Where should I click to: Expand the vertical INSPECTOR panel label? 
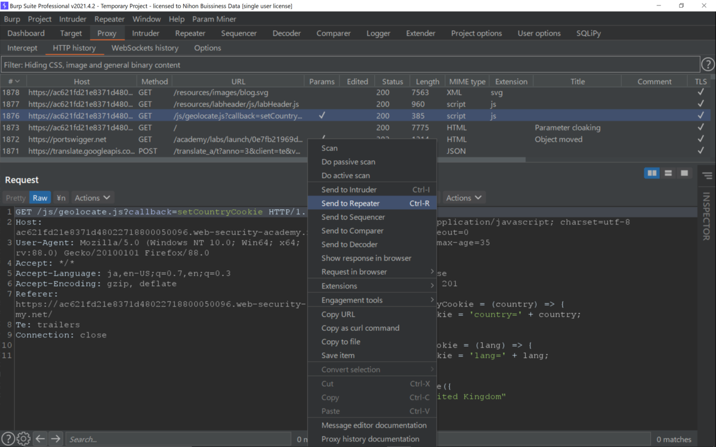pos(706,215)
